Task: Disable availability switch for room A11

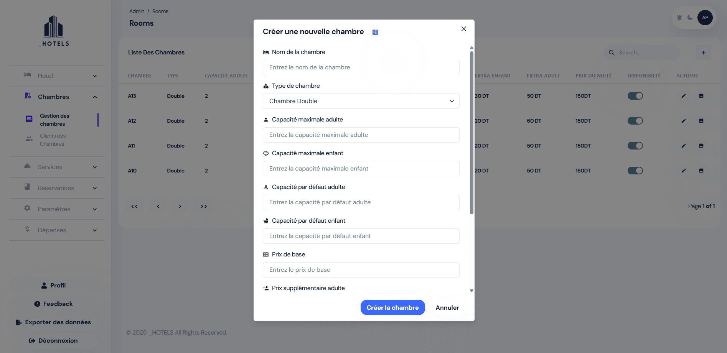Action: (635, 146)
